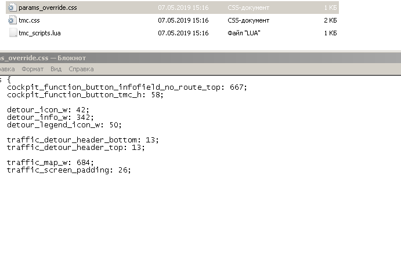The image size is (401, 264).
Task: Open the Вид menu in Notepad
Action: [56, 69]
